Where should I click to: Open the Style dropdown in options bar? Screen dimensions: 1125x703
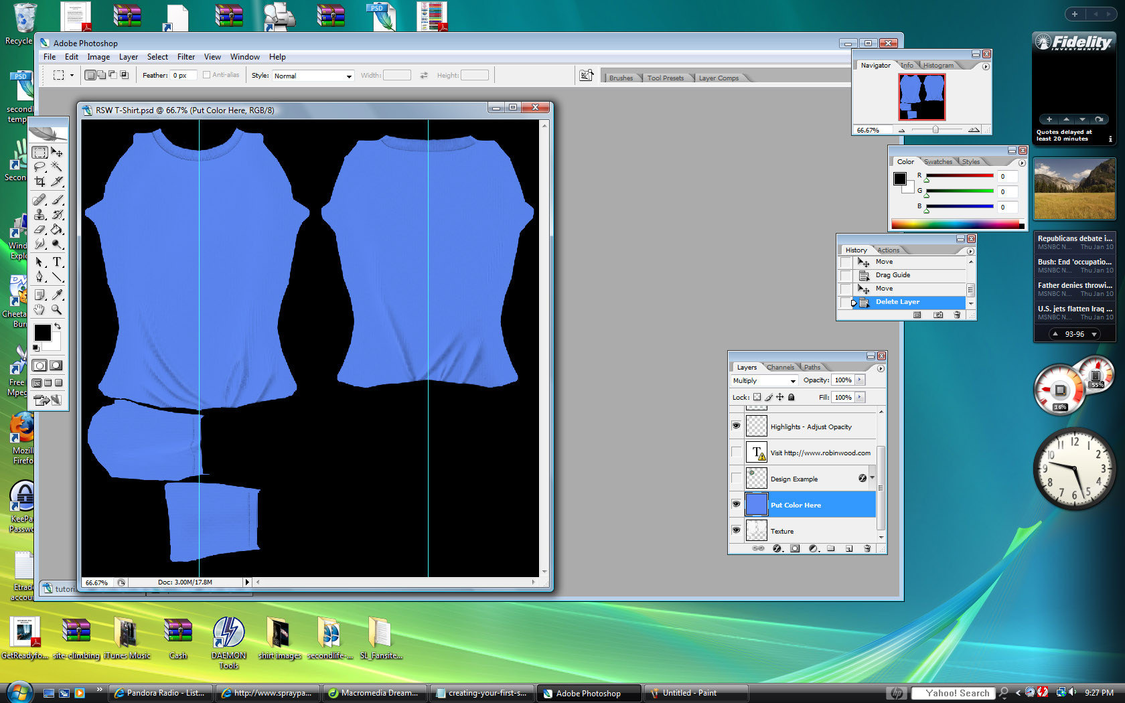pyautogui.click(x=348, y=75)
